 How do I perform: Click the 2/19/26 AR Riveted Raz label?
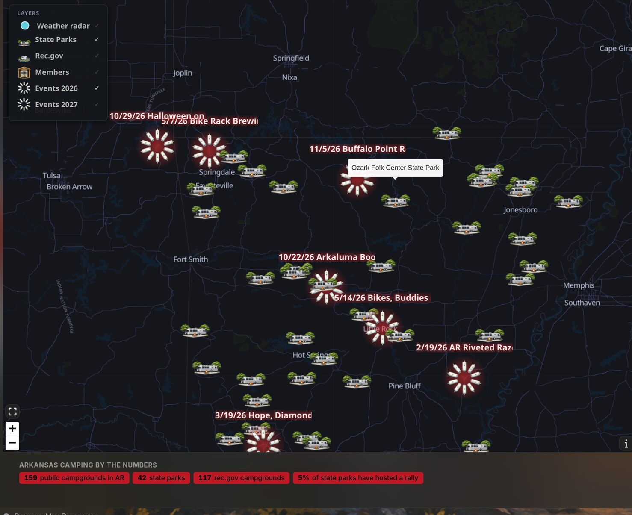pos(464,347)
